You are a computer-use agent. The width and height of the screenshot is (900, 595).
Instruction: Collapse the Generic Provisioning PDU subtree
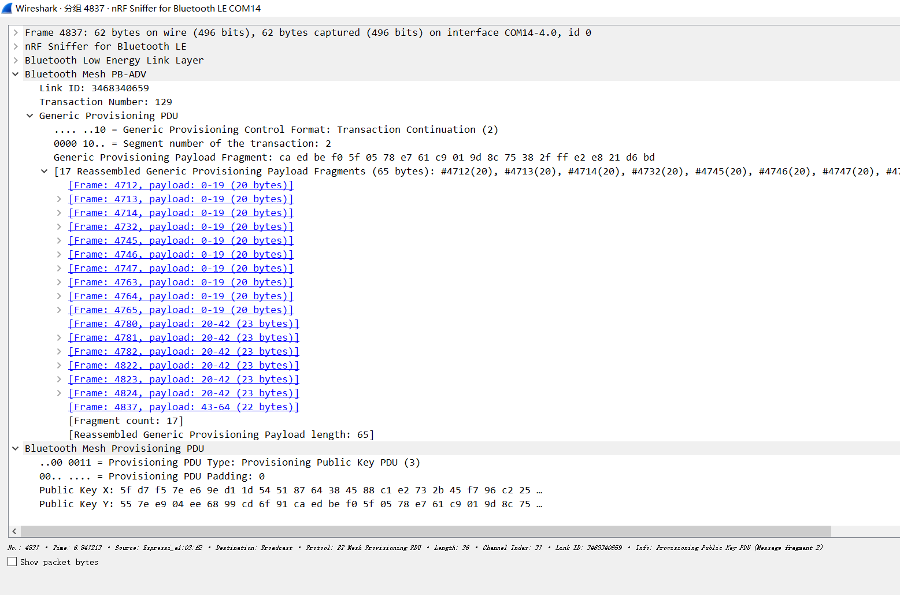click(30, 116)
